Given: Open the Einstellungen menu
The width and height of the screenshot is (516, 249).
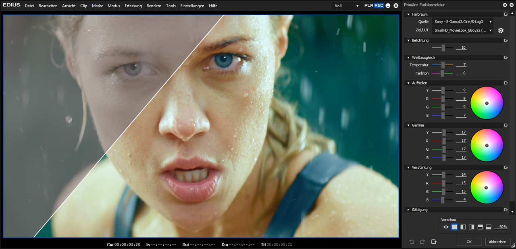Looking at the screenshot, I should 192,6.
